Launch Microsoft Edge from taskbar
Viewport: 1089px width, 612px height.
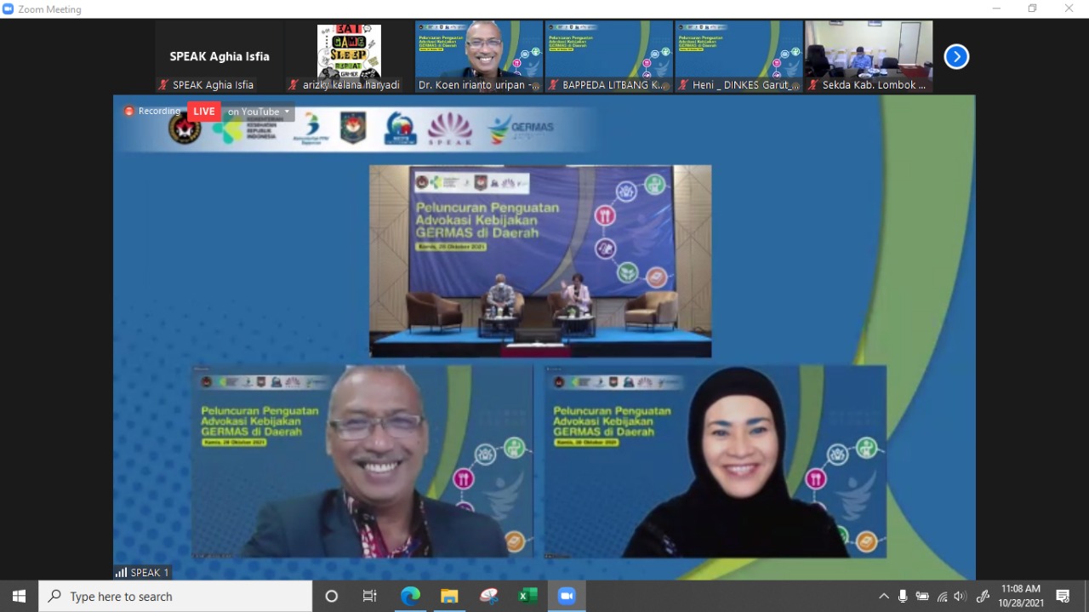pyautogui.click(x=410, y=597)
